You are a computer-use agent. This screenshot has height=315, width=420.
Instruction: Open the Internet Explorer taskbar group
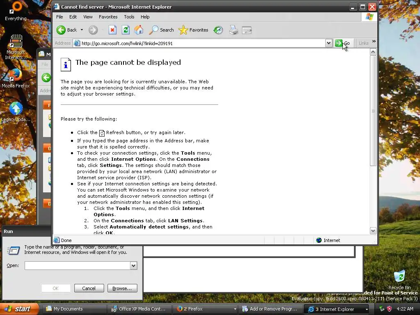(337, 309)
